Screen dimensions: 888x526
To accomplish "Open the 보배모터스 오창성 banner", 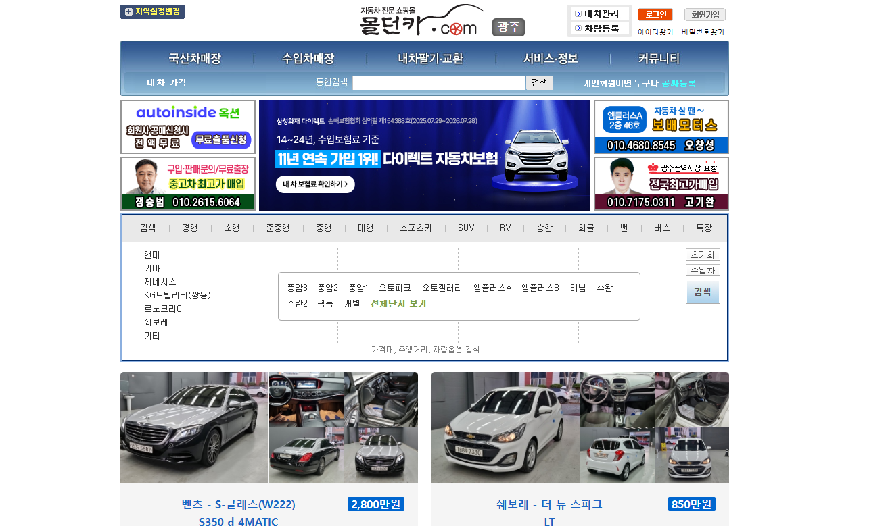I will point(661,127).
